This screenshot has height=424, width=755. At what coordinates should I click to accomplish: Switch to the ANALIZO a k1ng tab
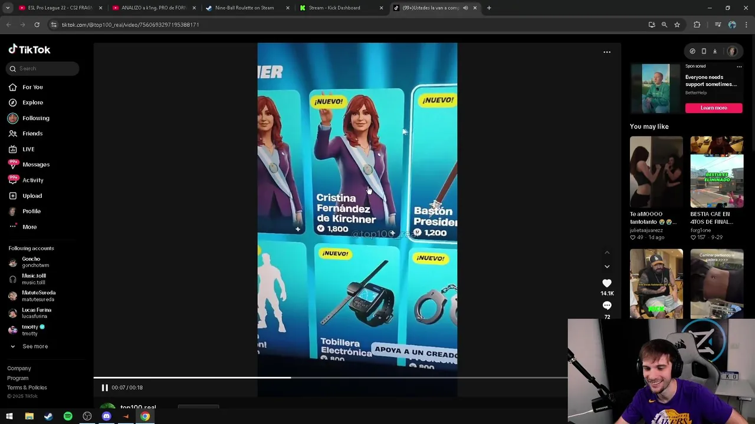pyautogui.click(x=153, y=8)
